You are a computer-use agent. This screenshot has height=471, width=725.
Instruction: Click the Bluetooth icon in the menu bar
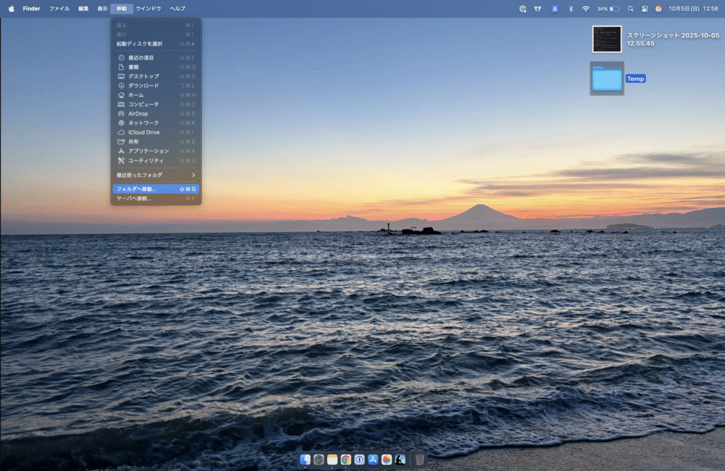(x=571, y=8)
